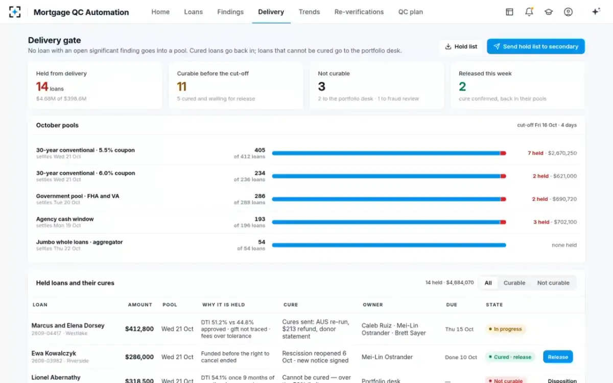The height and width of the screenshot is (383, 613).
Task: Click Disposition for Lionel Abernathy
Action: 562,380
